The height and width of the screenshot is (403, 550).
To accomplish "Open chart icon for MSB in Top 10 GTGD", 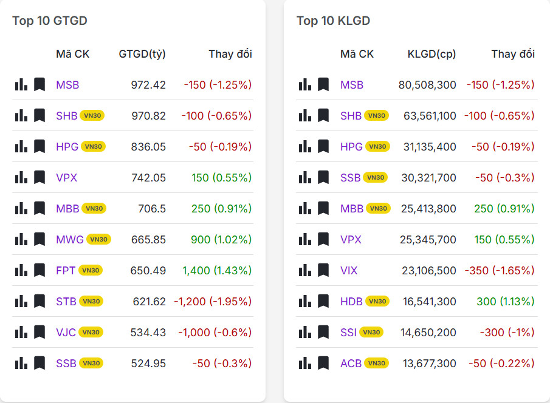I will 21,84.
